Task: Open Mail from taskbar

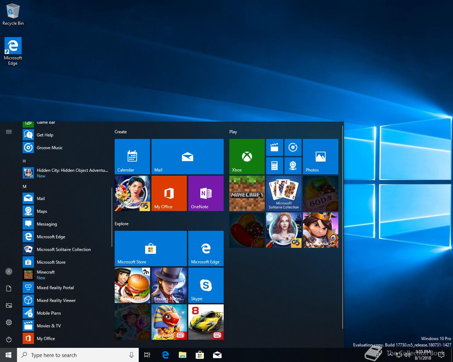Action: 217,355
